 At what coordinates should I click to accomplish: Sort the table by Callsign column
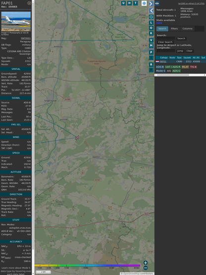pos(164,58)
